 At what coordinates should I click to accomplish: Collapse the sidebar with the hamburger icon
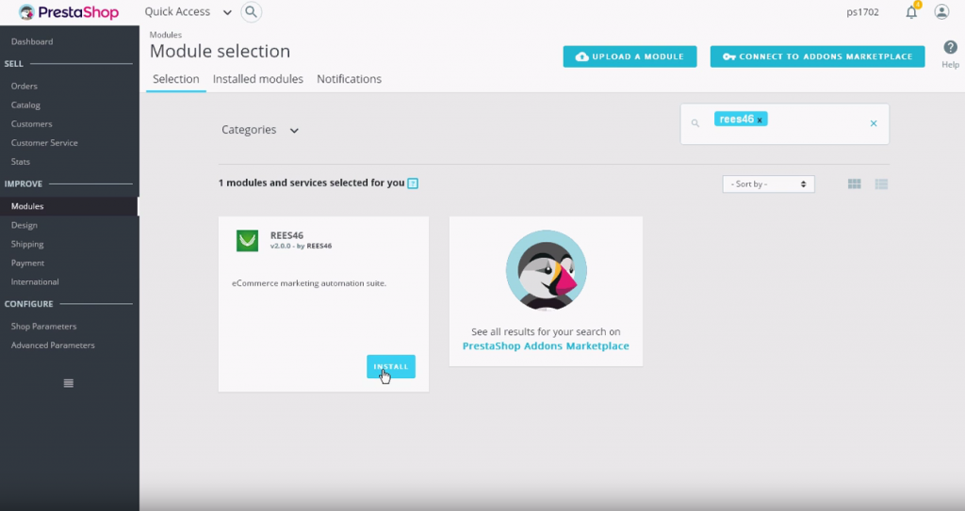[68, 383]
